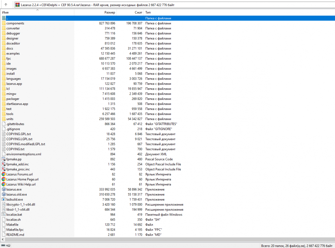
Task: Click the status bar disk and key icon
Action: point(6,245)
